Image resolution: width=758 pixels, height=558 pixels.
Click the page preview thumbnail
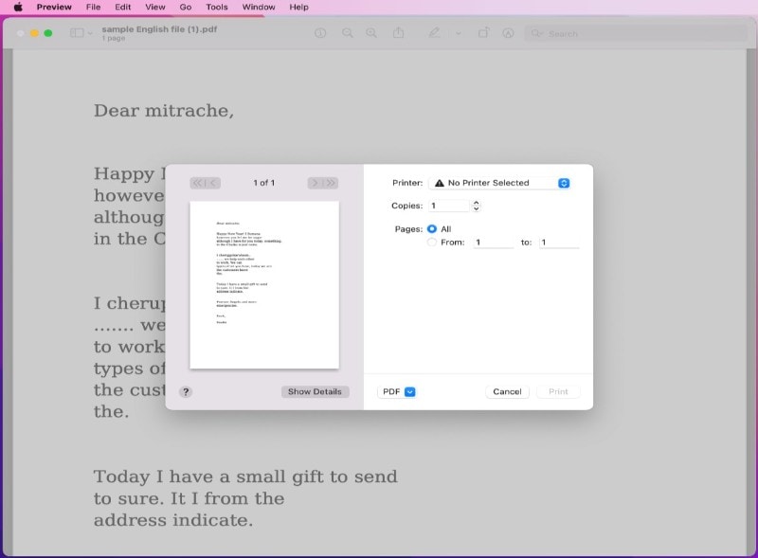click(x=264, y=285)
